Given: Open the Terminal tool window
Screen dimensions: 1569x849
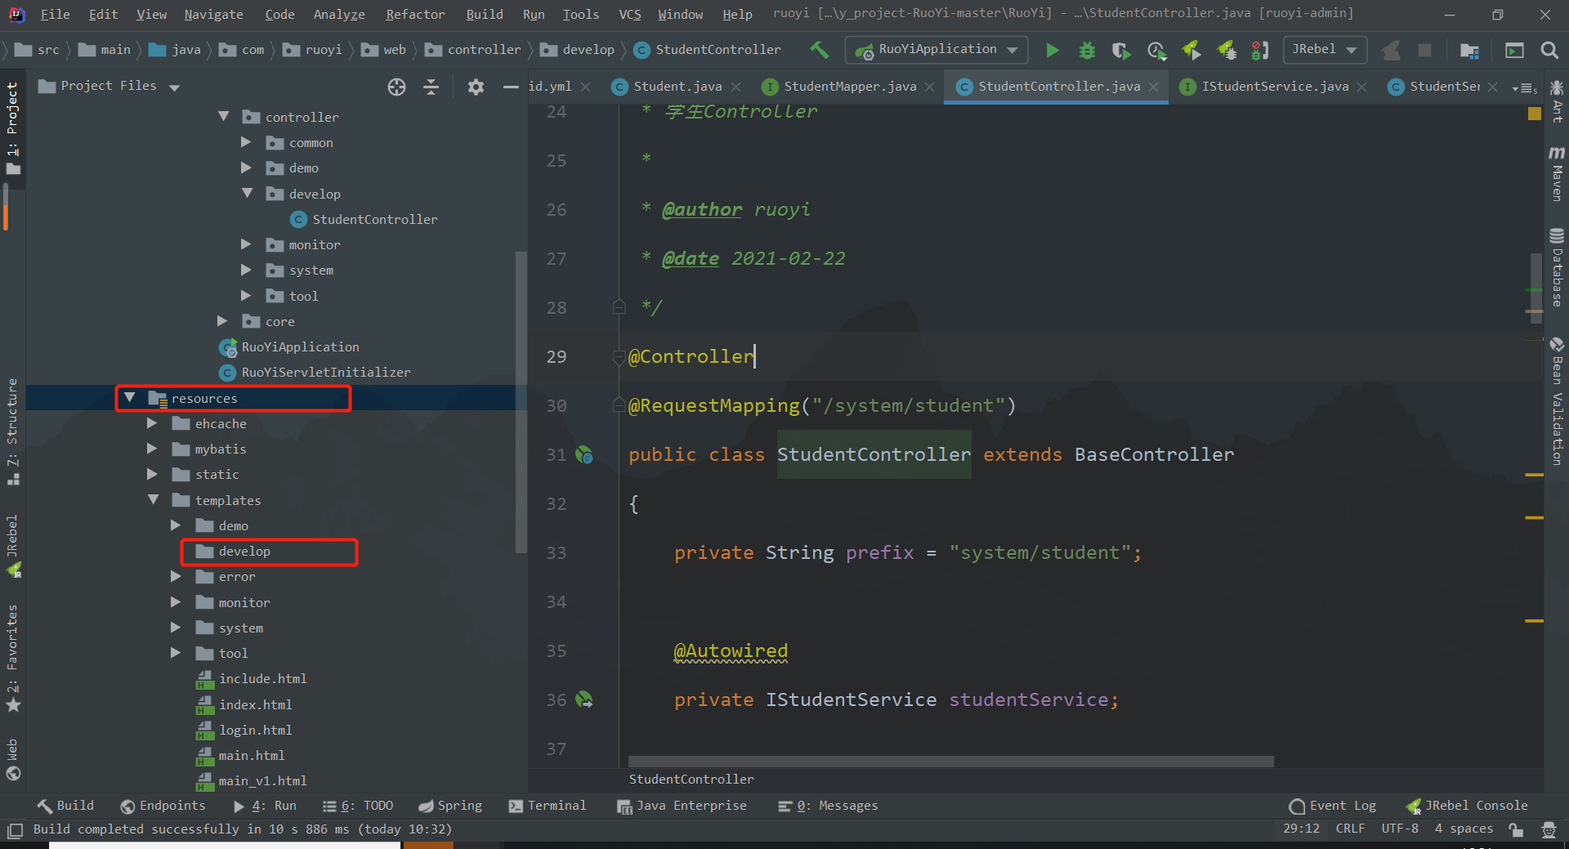Looking at the screenshot, I should point(548,806).
